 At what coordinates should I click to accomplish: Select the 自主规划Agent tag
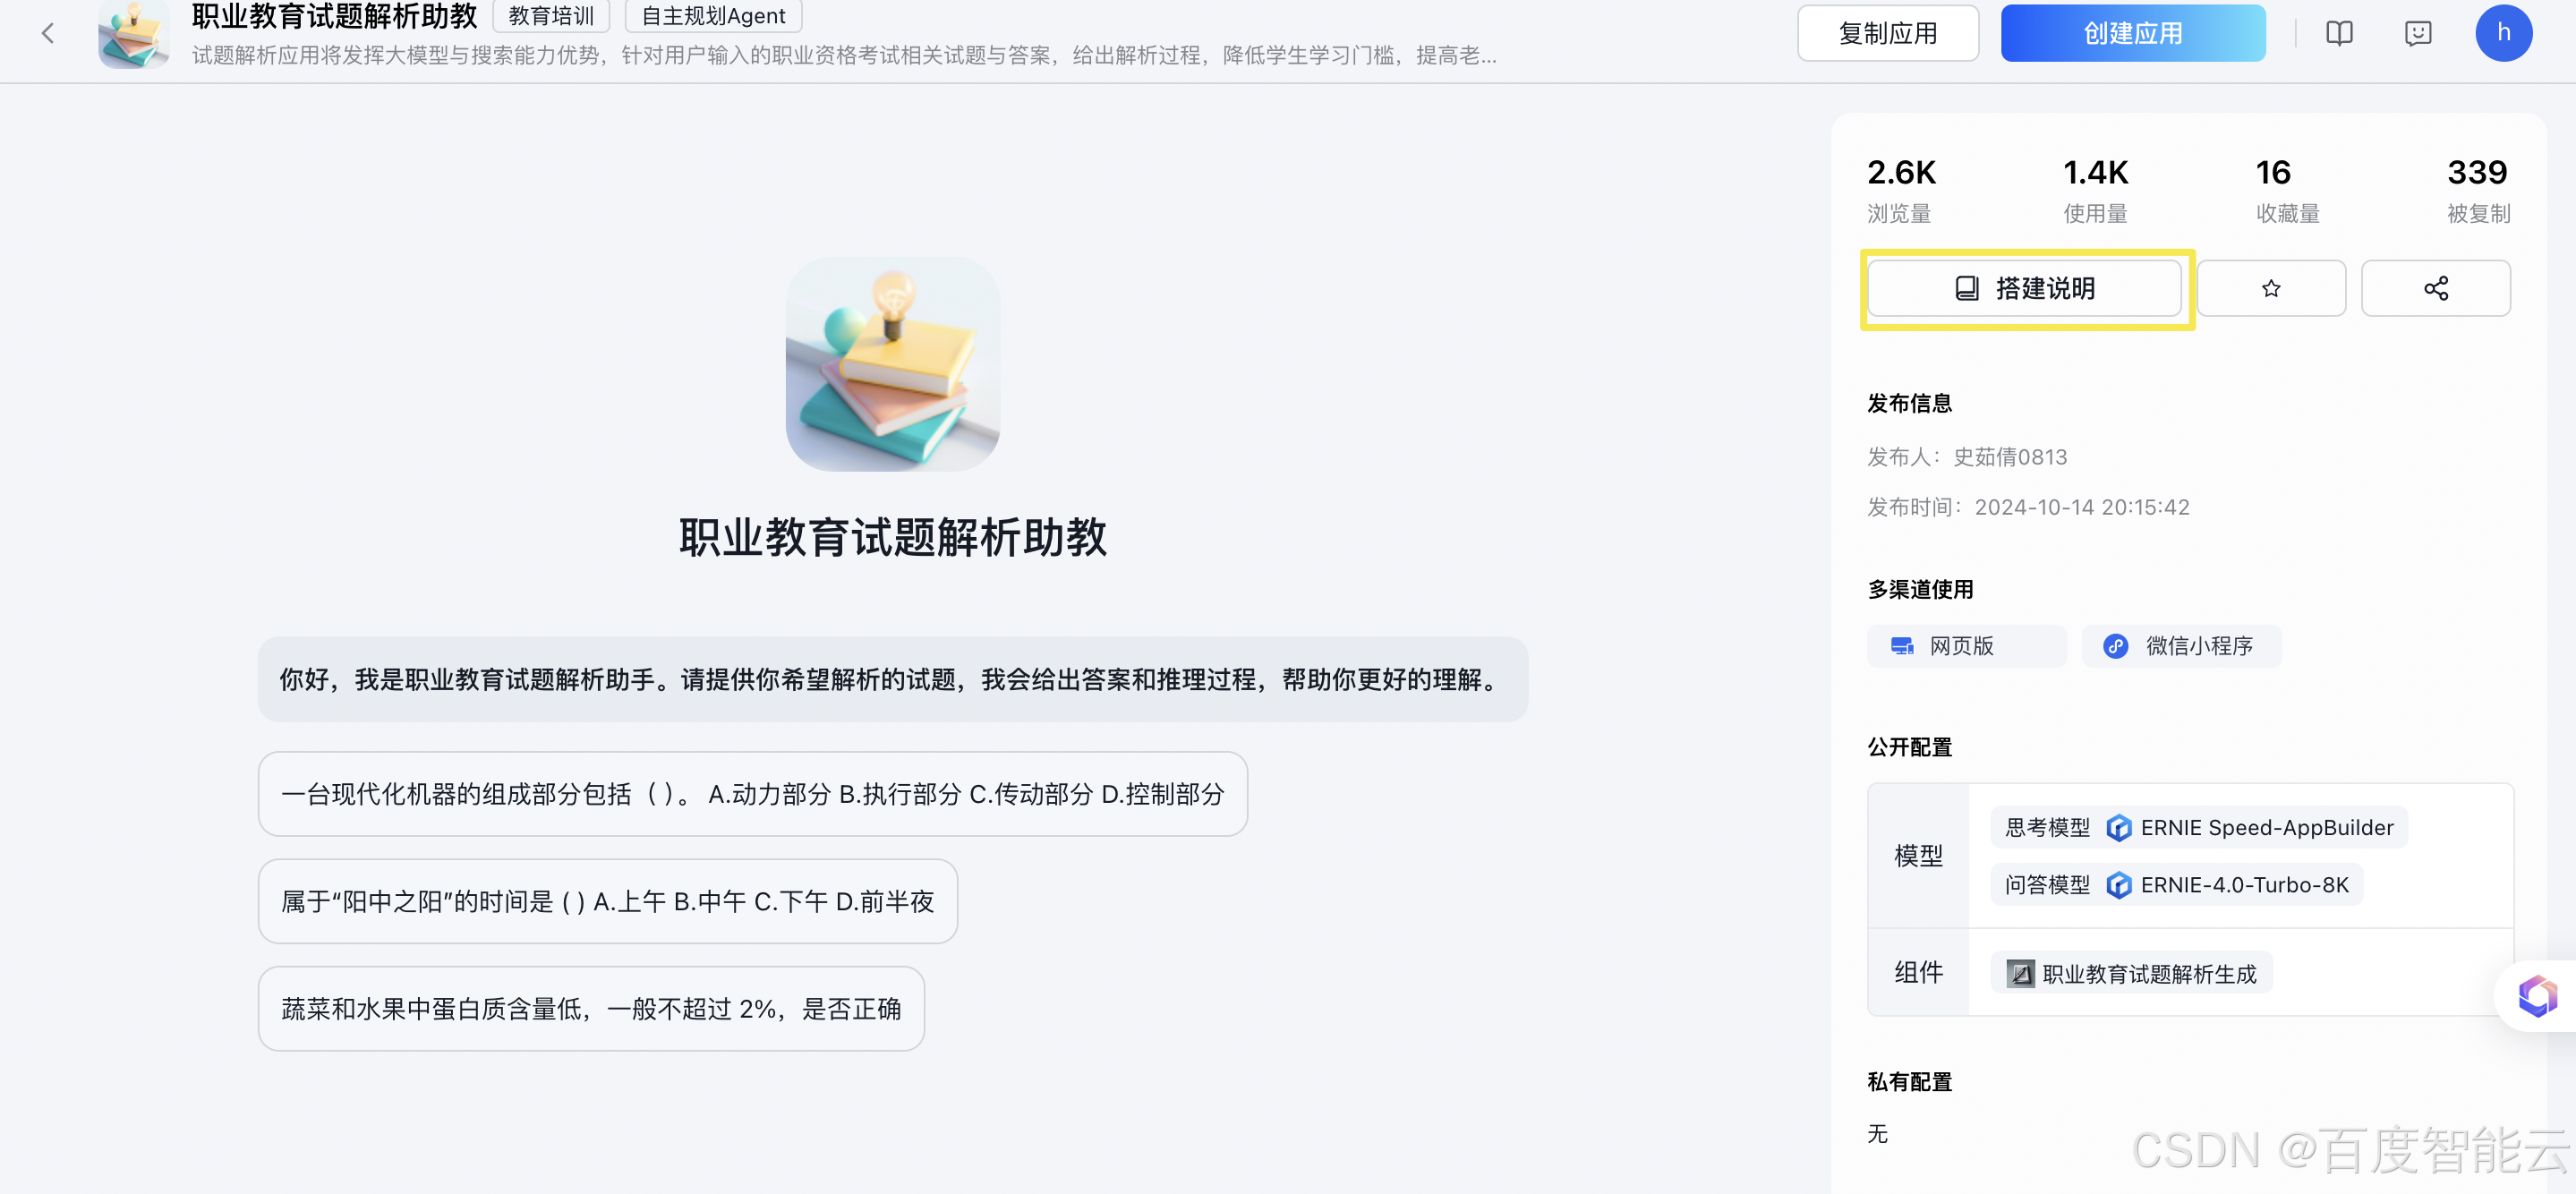[713, 16]
